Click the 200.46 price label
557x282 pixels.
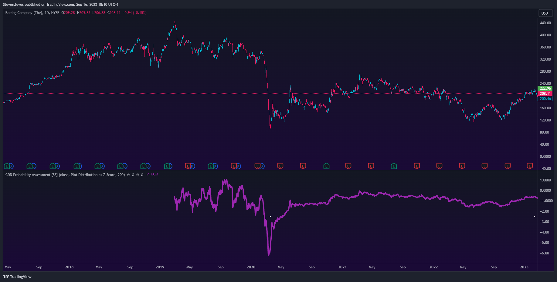pyautogui.click(x=545, y=99)
